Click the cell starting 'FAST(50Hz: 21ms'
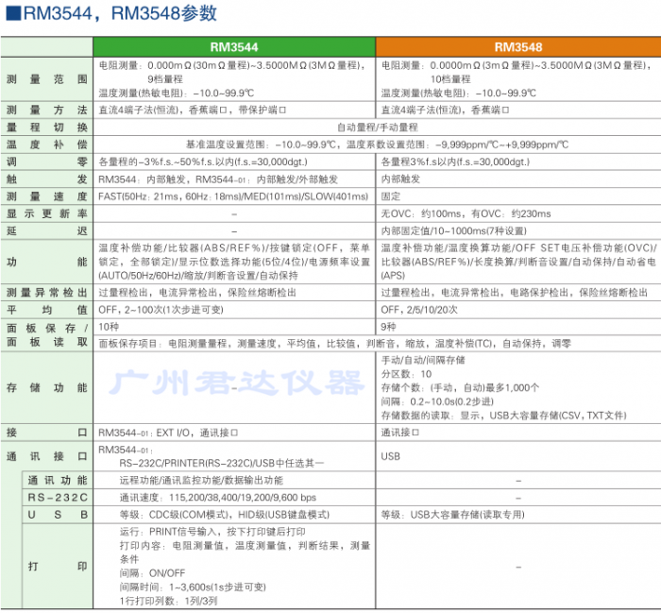The width and height of the screenshot is (661, 613). (x=233, y=196)
